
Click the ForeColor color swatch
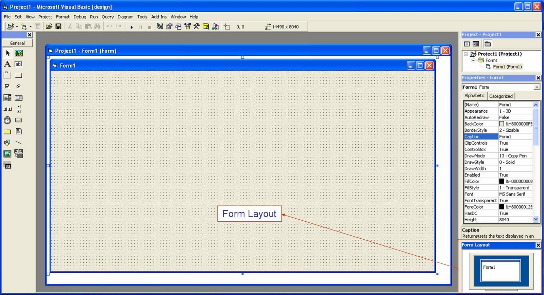[x=502, y=207]
